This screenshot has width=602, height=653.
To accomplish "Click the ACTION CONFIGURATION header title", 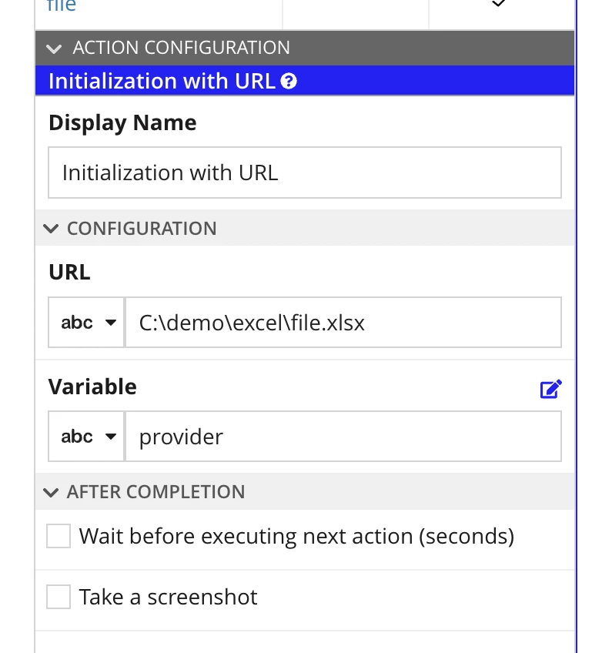I will (x=182, y=48).
